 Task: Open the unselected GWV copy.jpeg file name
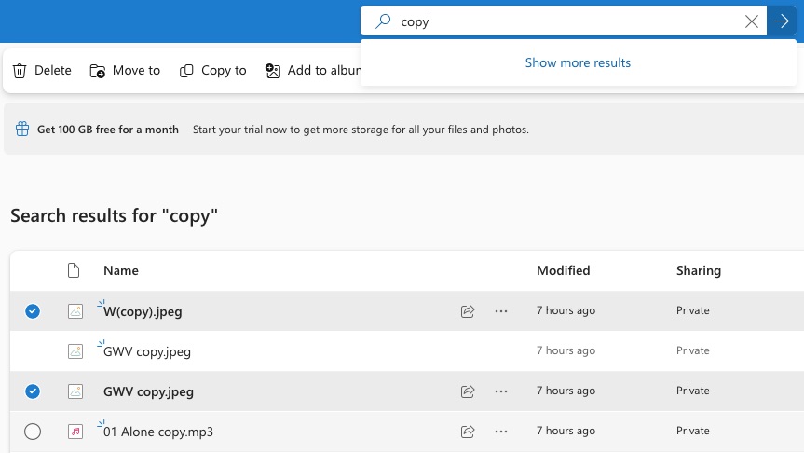tap(147, 351)
